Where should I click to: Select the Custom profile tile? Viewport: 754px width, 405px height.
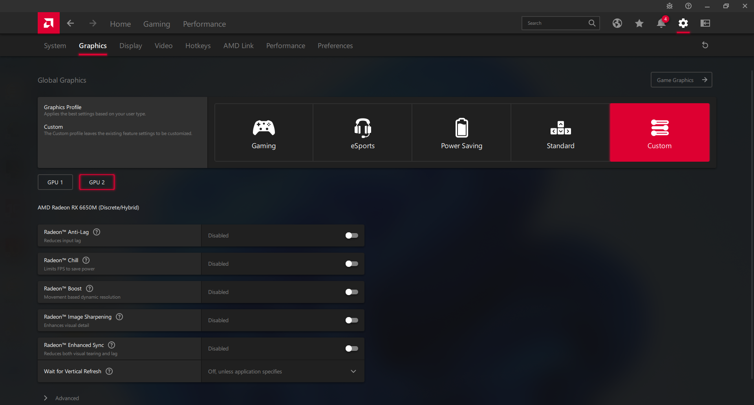(x=660, y=133)
